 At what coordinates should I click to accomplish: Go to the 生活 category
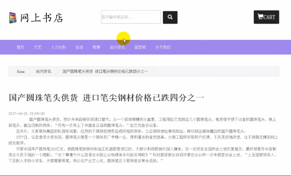tap(79, 47)
